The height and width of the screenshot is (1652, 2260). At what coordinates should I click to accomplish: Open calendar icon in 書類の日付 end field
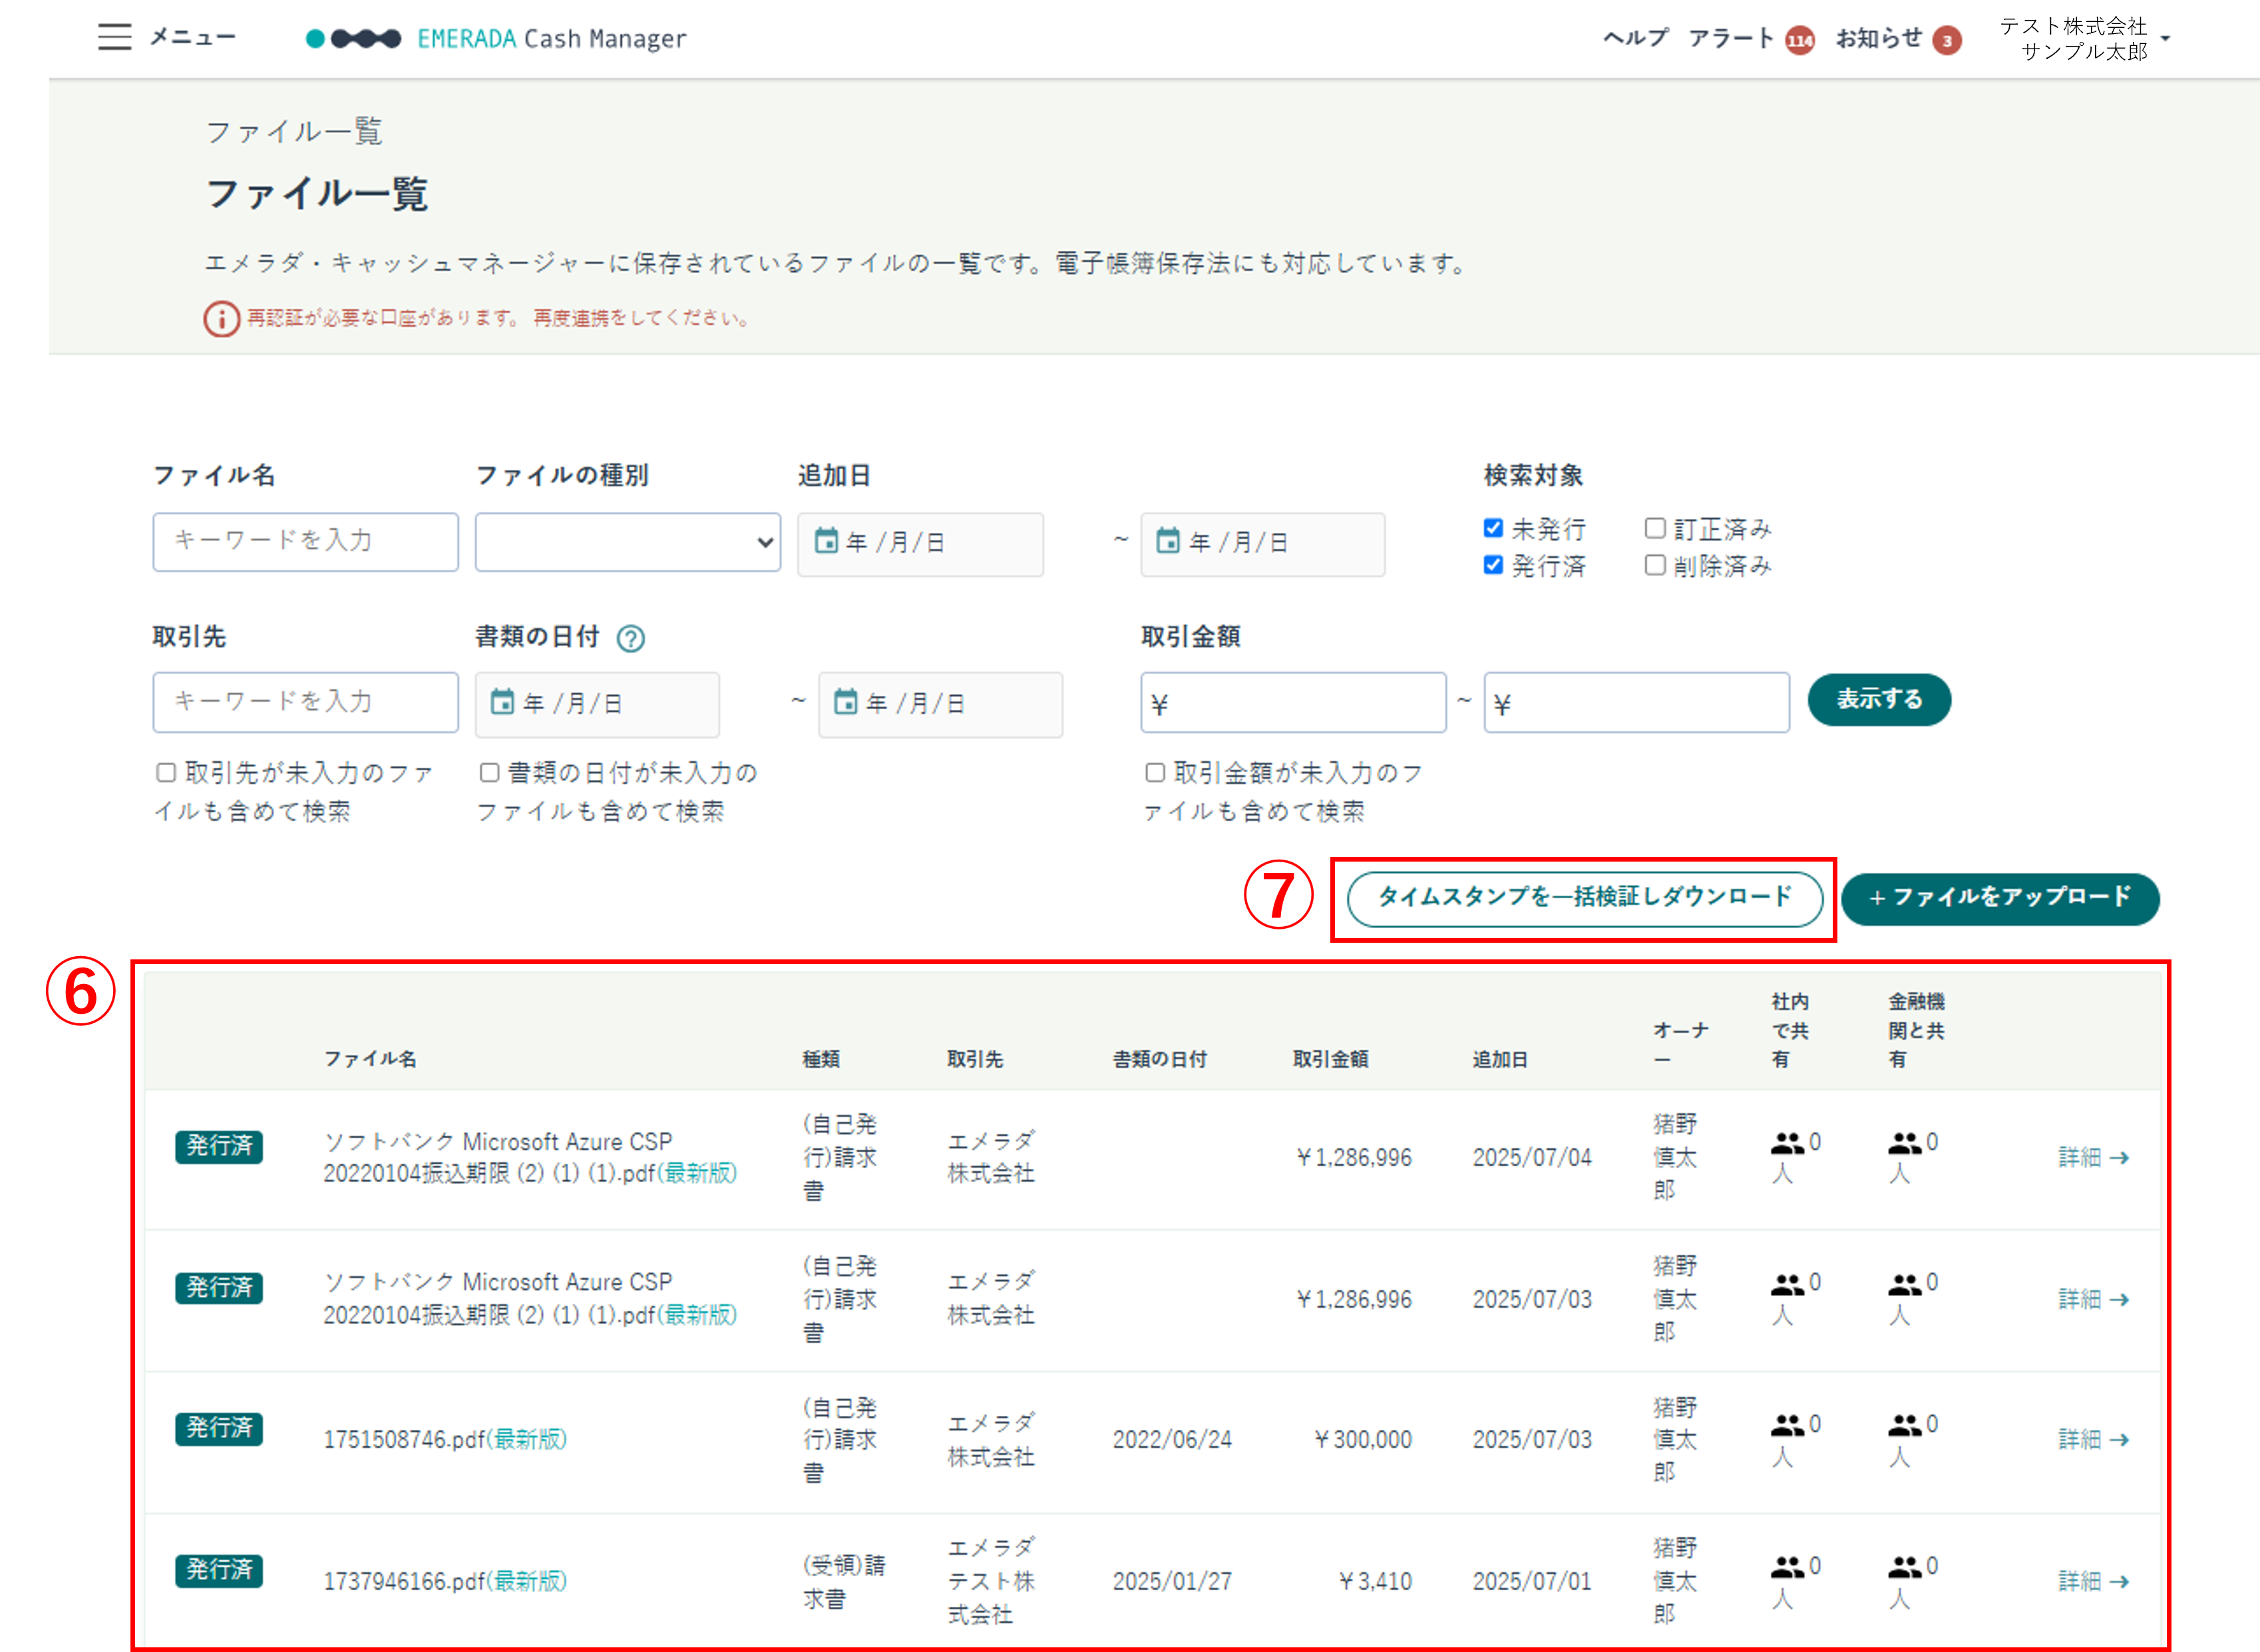(845, 702)
